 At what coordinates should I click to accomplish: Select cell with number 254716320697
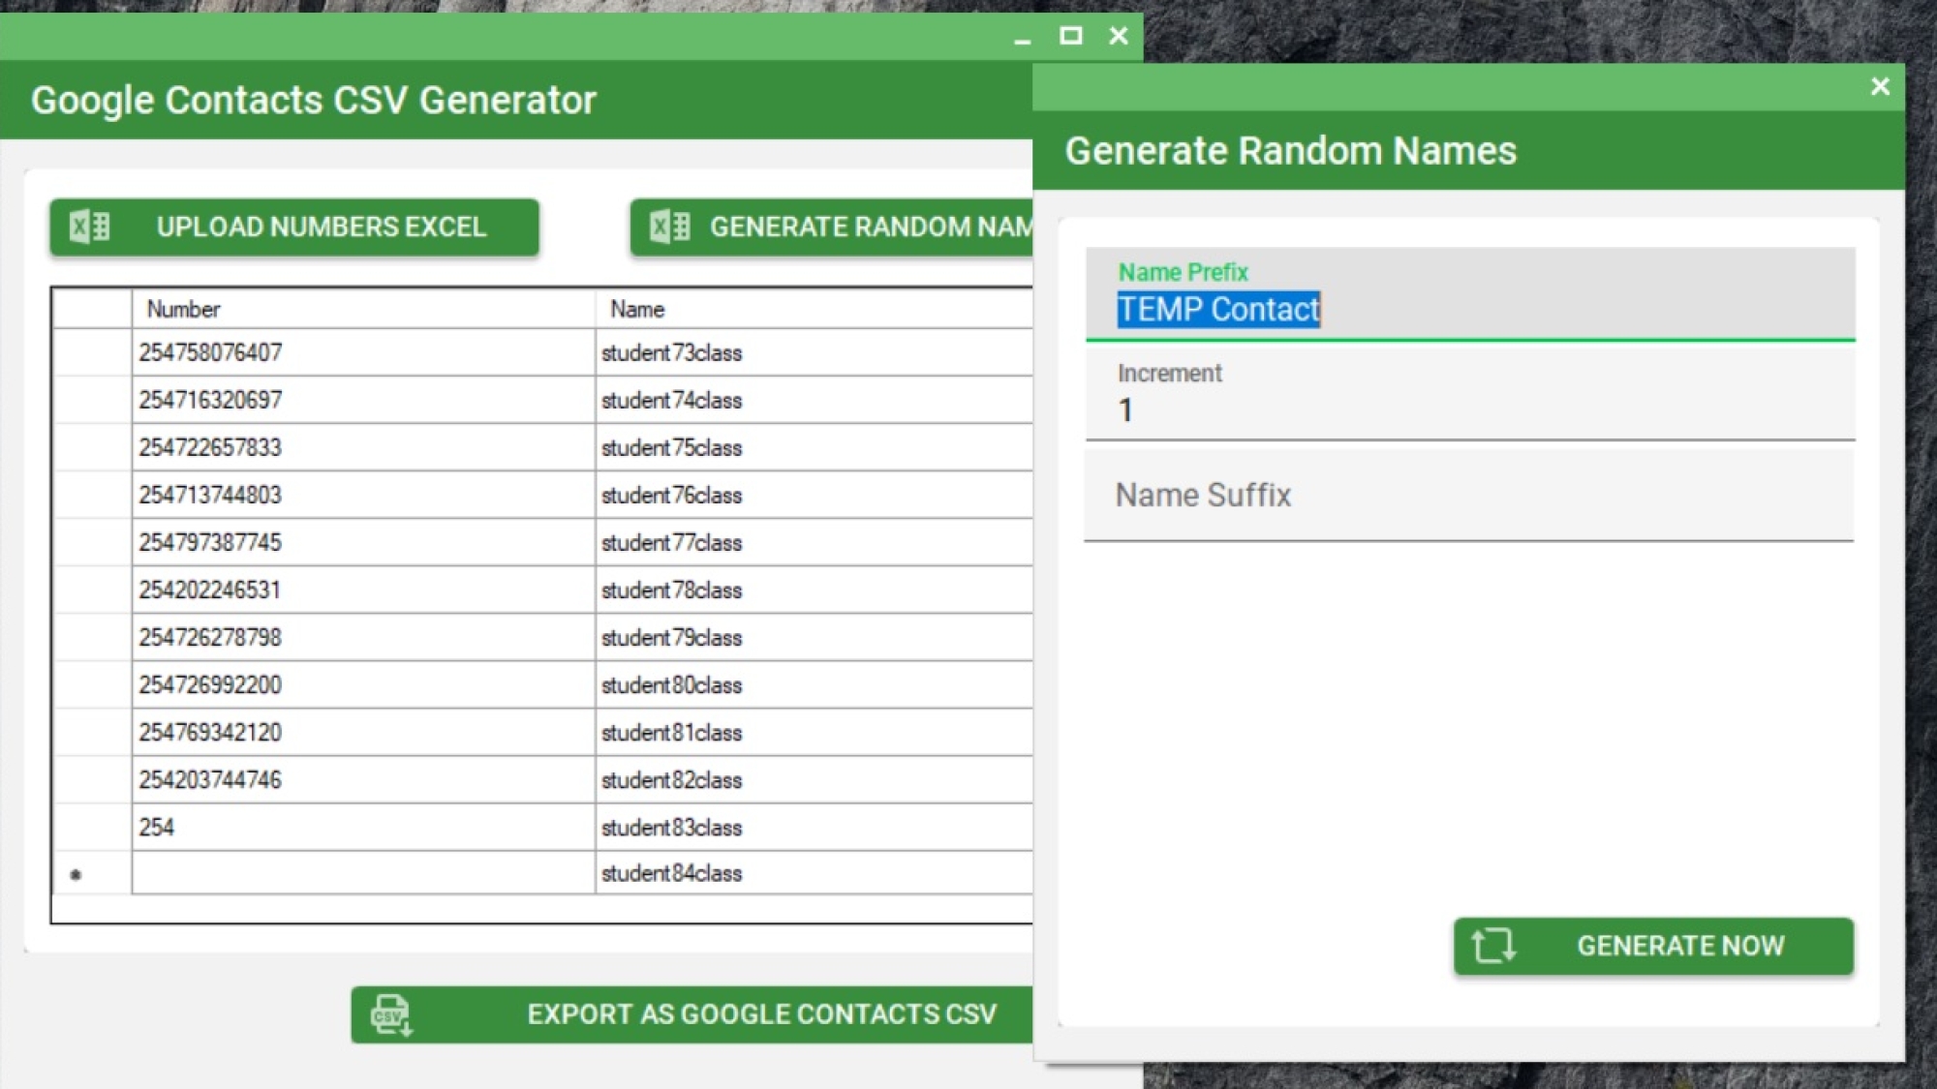(x=363, y=400)
